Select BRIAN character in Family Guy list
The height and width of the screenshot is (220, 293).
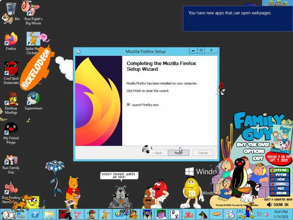pos(280,193)
